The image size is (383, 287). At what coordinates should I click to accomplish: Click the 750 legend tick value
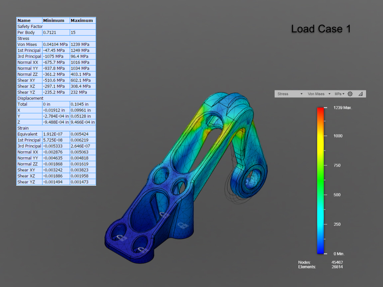click(x=337, y=165)
